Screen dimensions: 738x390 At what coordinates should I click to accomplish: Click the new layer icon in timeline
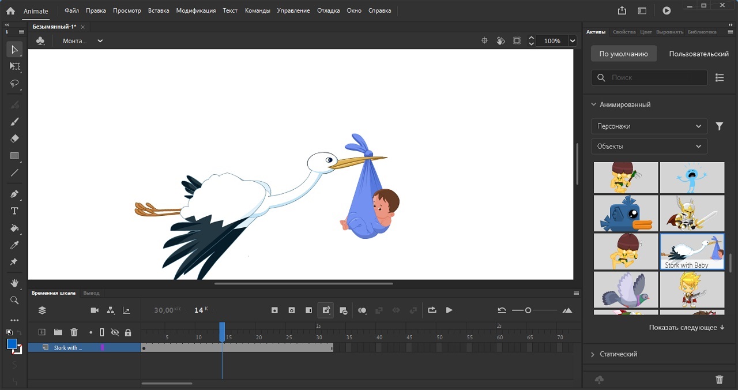tap(42, 332)
